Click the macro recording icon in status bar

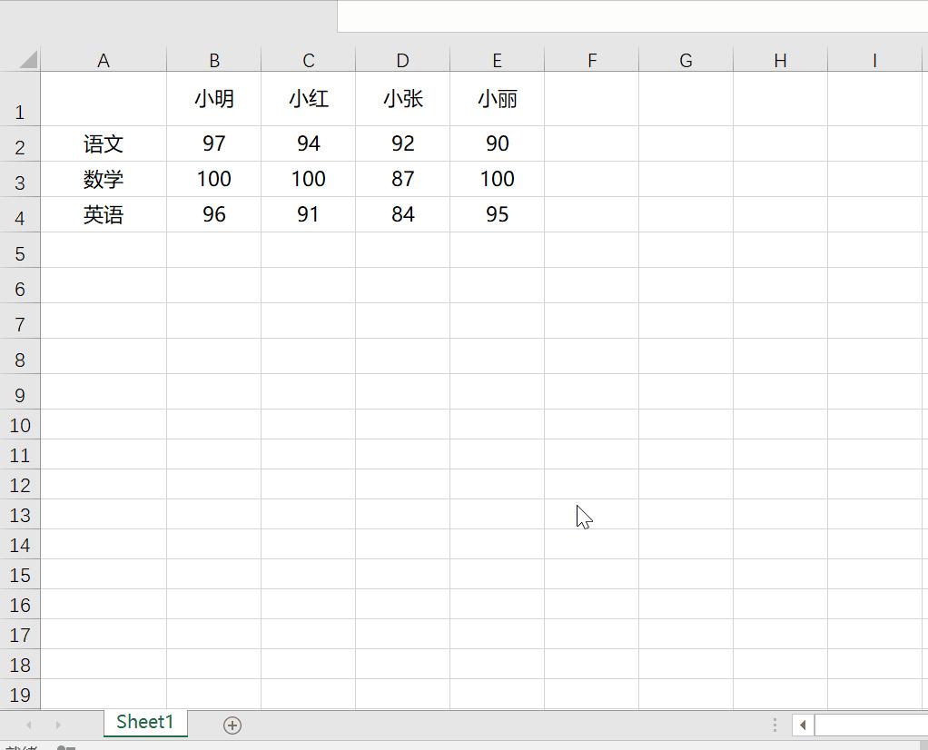coord(64,745)
